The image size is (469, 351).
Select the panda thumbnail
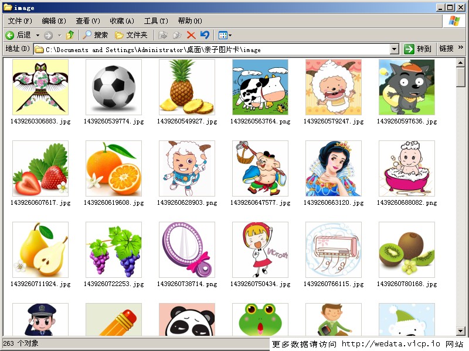[187, 319]
